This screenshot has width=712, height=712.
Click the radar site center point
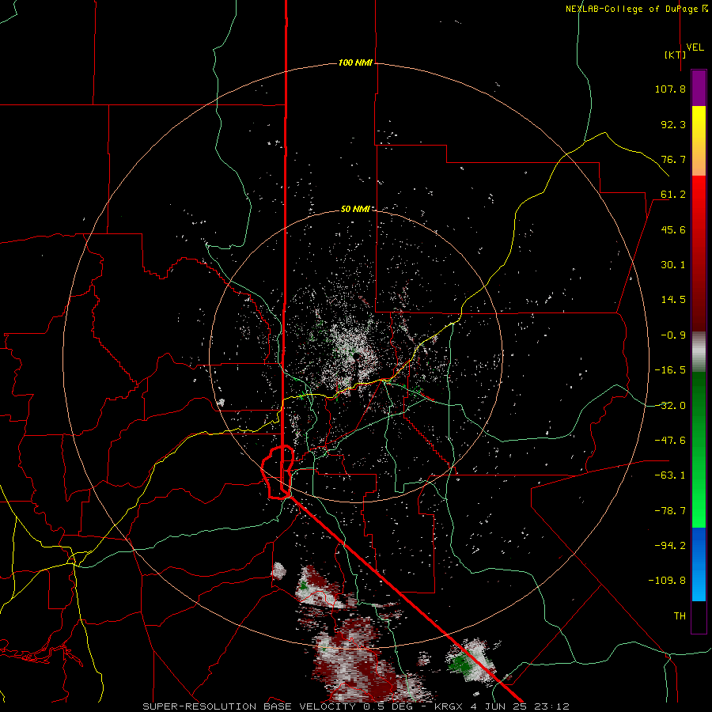[356, 356]
